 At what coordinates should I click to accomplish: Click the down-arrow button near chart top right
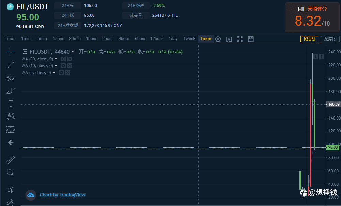(315, 57)
